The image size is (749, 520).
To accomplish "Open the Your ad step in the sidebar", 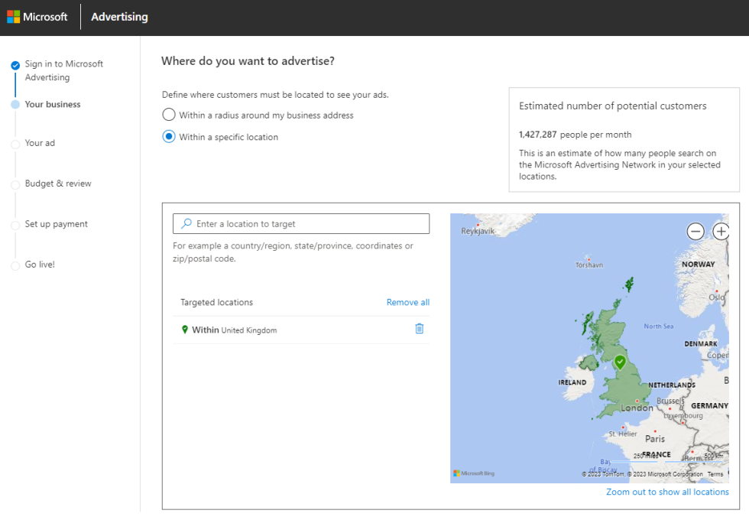I will tap(14, 143).
